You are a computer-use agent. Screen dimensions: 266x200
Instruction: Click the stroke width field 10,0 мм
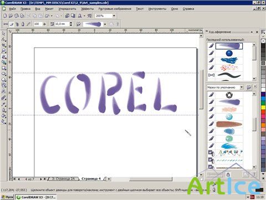click(62, 24)
